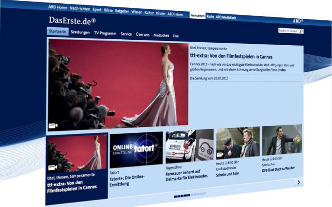Viewport: 332px width, 207px height.
Task: Open ARD Intern link
Action: pos(175,14)
